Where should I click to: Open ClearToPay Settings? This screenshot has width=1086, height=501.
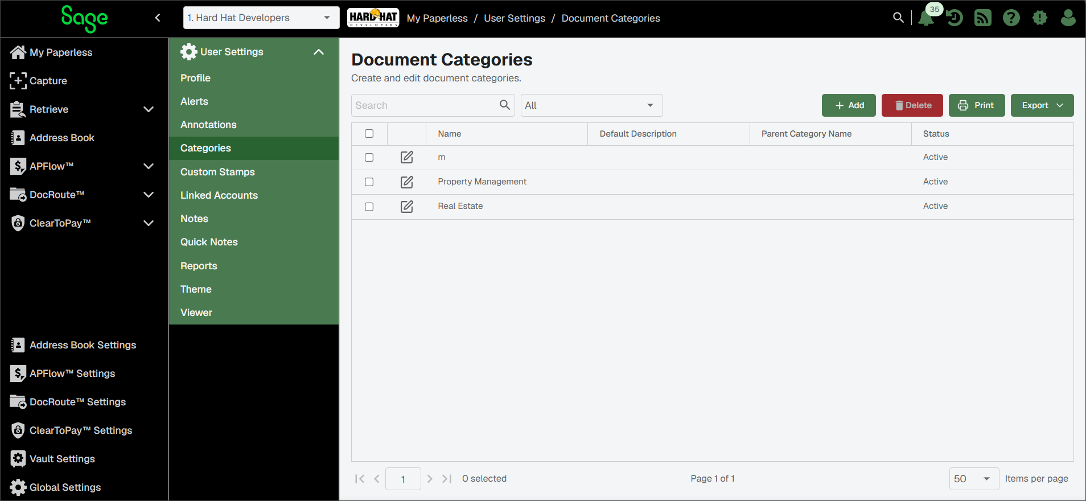[x=71, y=430]
